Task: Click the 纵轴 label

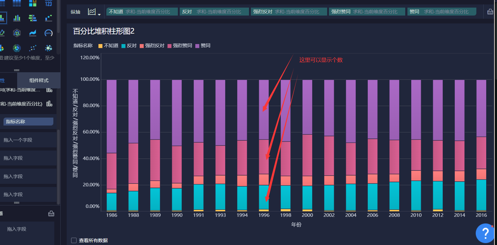Action: coord(75,12)
